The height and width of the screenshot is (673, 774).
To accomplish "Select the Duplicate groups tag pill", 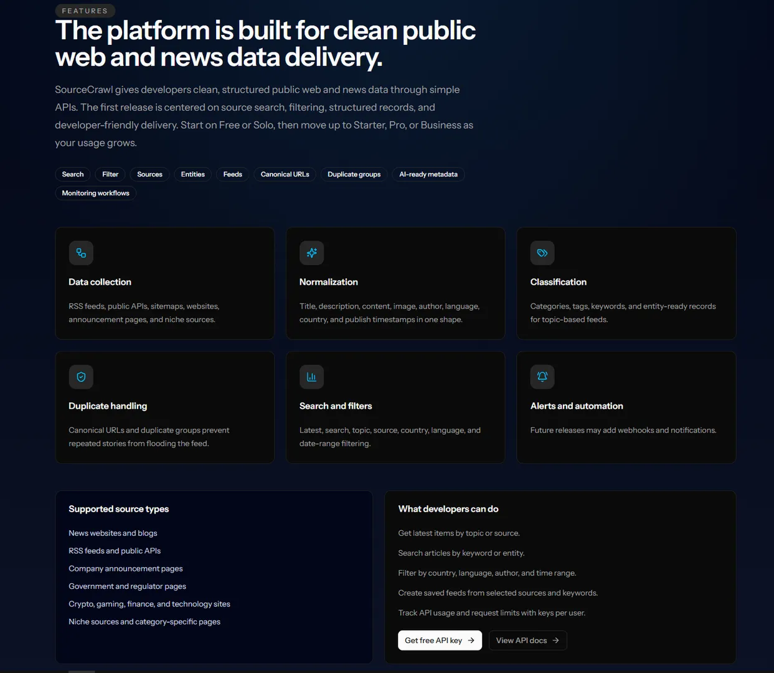I will [x=354, y=174].
